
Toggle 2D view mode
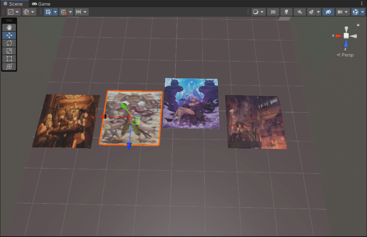273,12
